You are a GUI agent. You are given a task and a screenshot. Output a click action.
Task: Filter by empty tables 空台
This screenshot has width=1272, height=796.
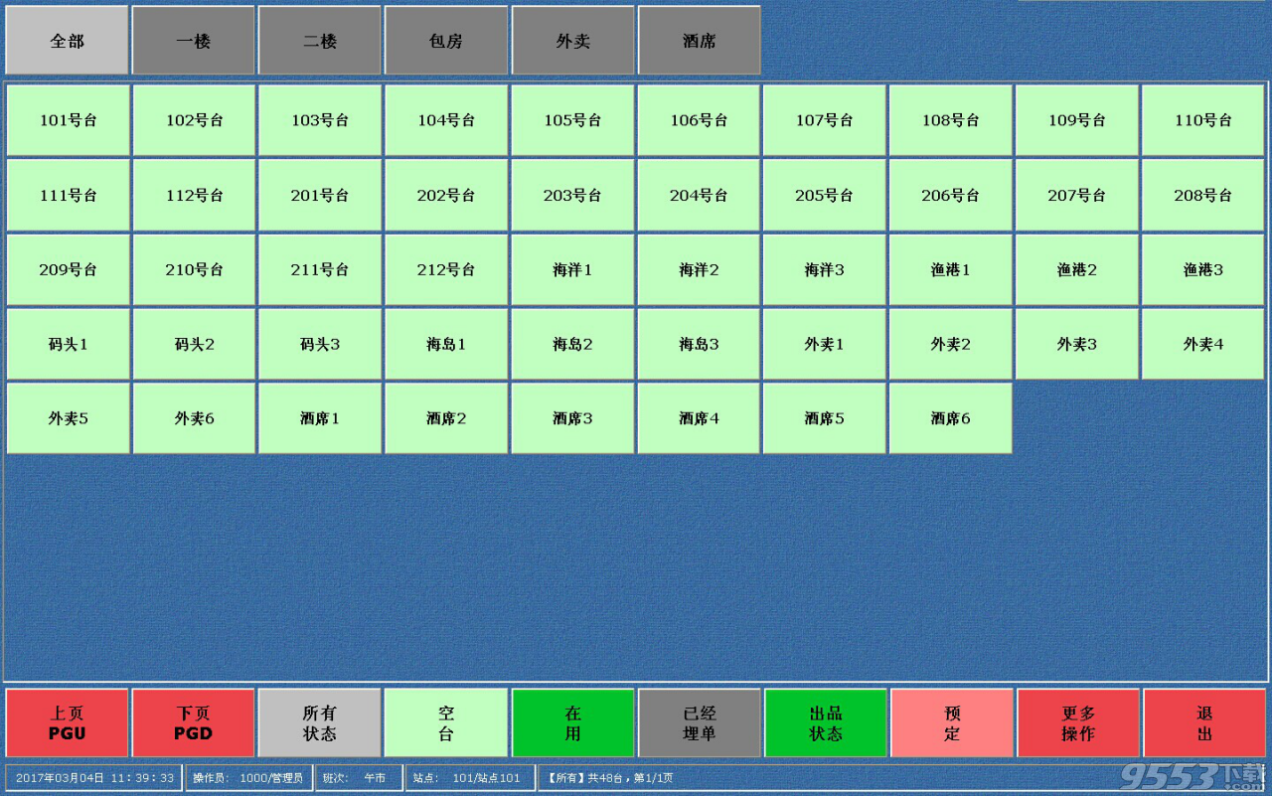pyautogui.click(x=446, y=723)
